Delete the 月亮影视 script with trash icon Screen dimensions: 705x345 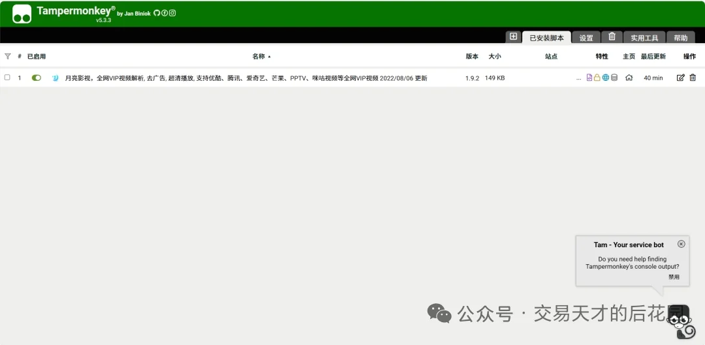693,78
